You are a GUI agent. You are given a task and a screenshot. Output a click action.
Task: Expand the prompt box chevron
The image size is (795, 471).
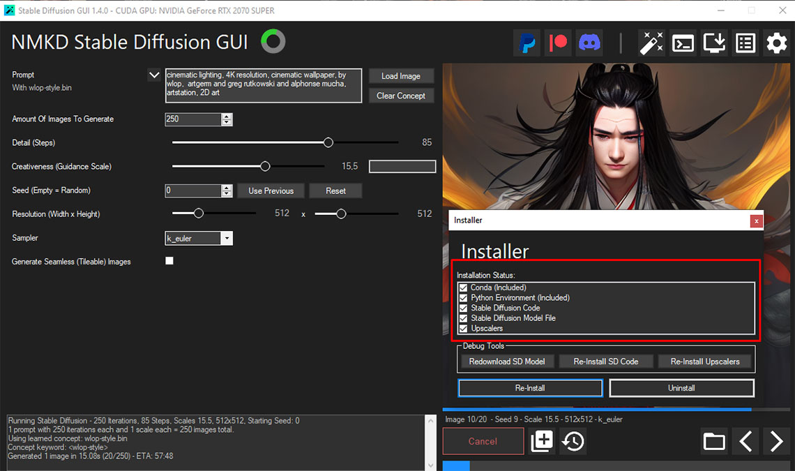coord(154,75)
